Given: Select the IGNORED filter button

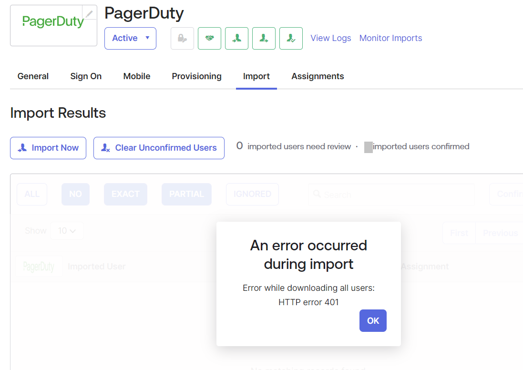Looking at the screenshot, I should point(252,194).
